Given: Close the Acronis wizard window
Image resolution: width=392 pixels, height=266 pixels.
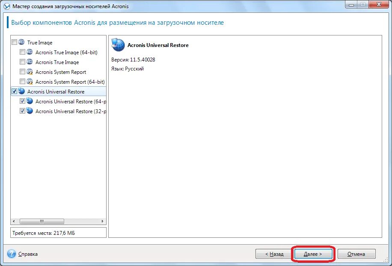Looking at the screenshot, I should [x=379, y=5].
